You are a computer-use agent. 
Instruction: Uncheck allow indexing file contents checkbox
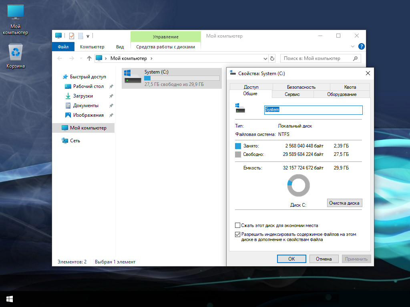[x=238, y=234]
